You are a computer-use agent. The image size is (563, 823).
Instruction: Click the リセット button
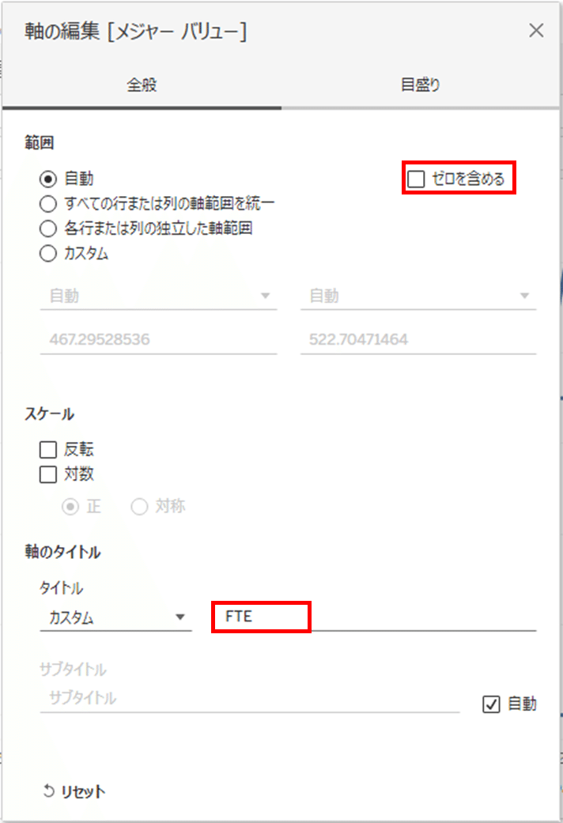tap(74, 791)
